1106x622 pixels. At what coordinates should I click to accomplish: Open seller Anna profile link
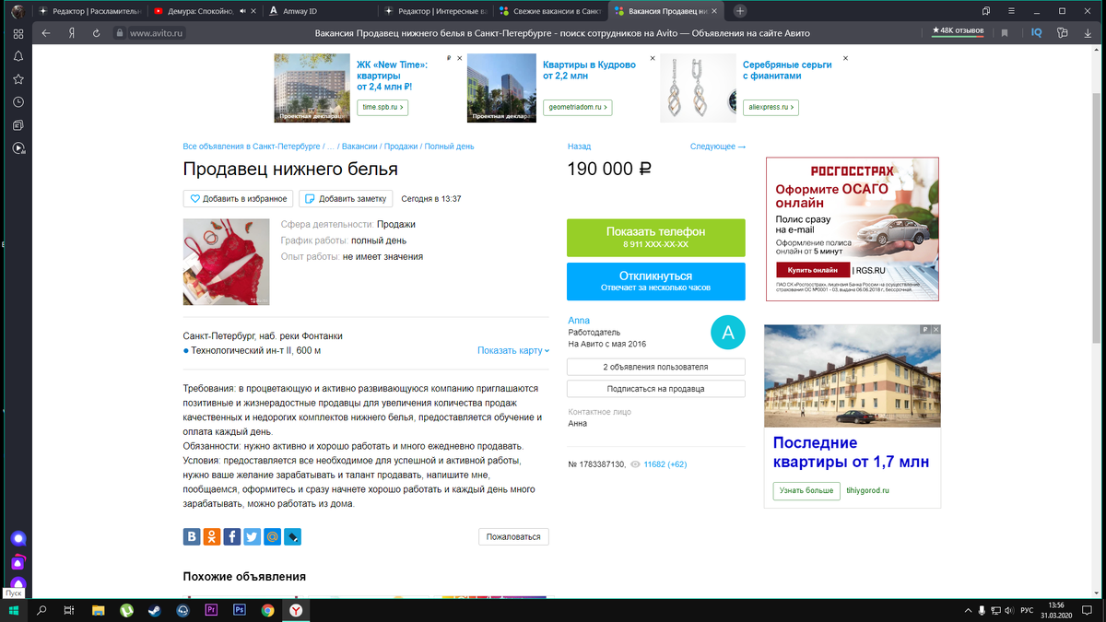(579, 321)
